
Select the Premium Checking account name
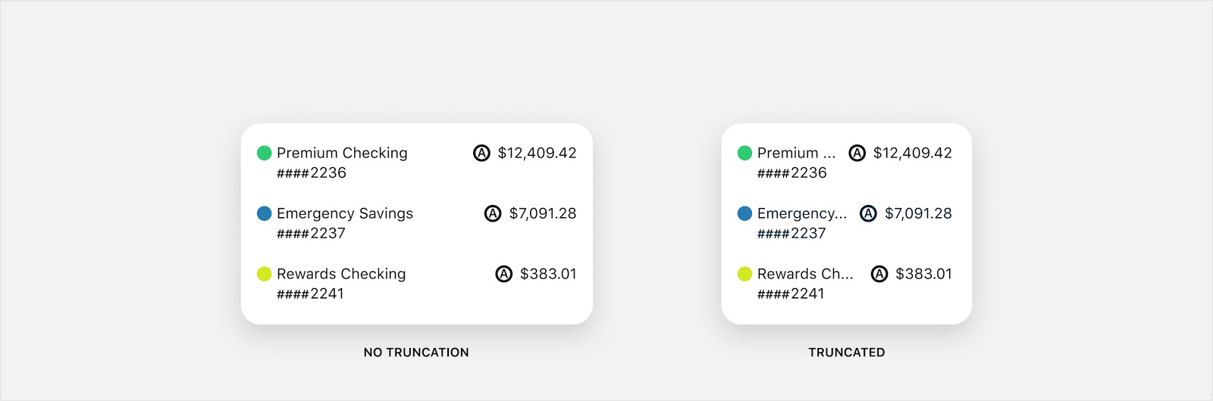tap(342, 153)
